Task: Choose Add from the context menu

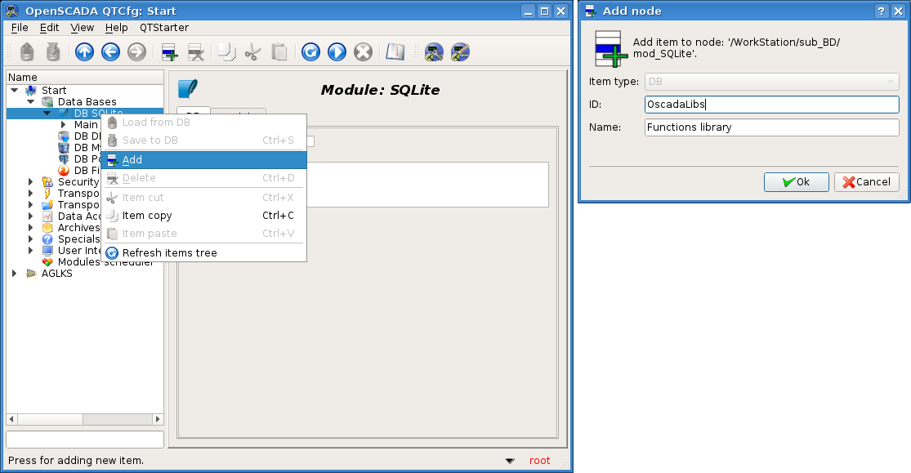Action: pos(132,160)
